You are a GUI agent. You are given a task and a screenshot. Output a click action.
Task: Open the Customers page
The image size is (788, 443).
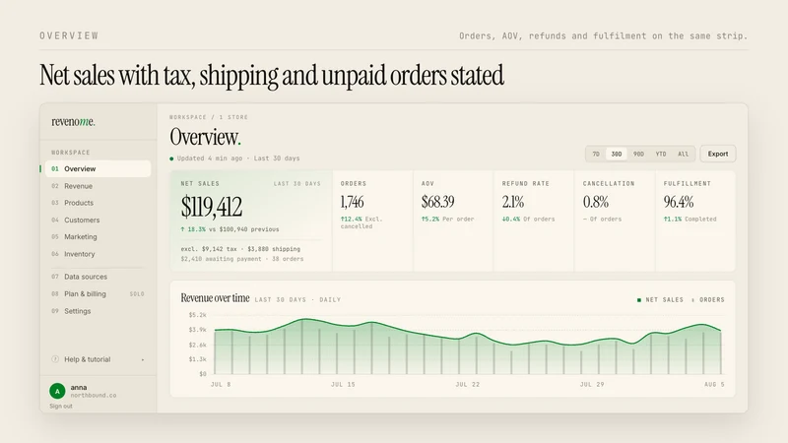point(98,220)
